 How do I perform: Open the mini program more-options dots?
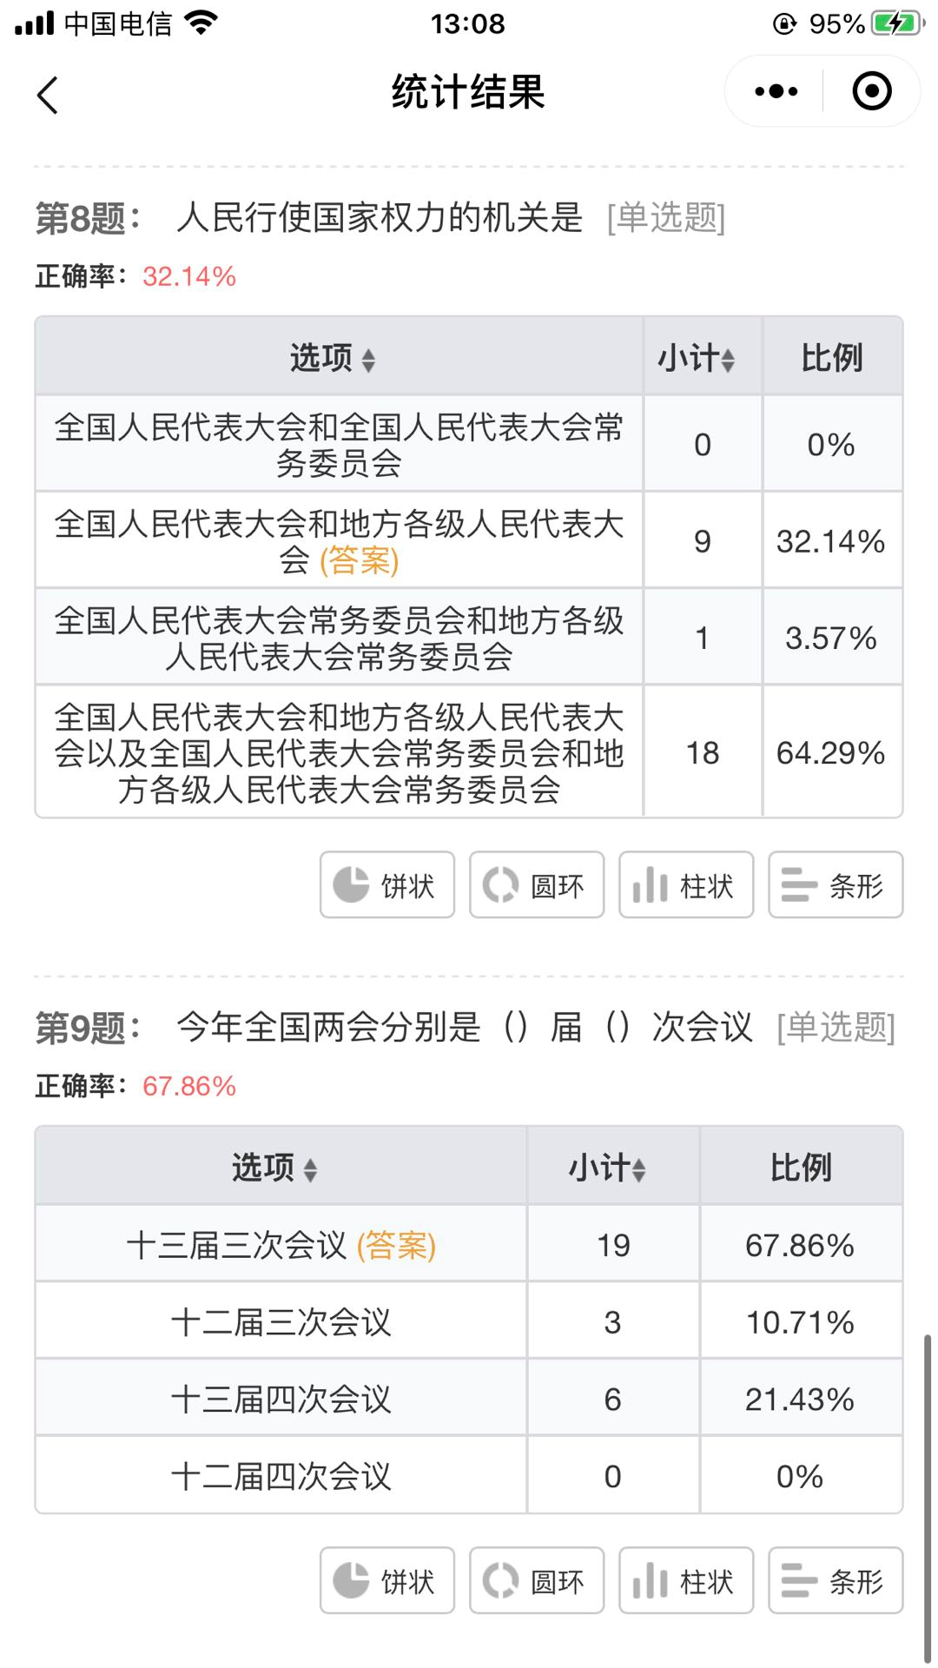(x=776, y=91)
